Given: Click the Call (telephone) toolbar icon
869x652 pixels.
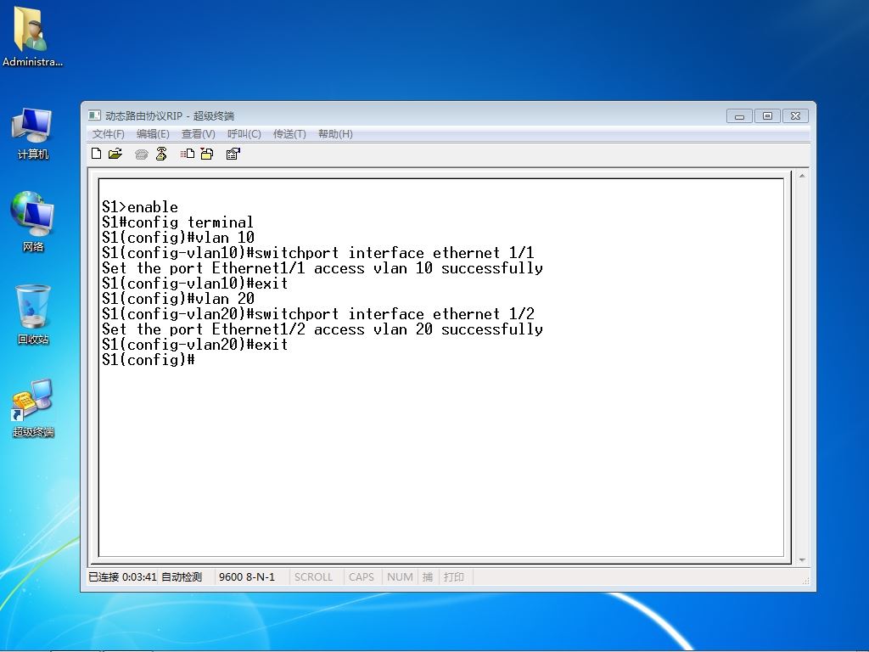Looking at the screenshot, I should 142,155.
